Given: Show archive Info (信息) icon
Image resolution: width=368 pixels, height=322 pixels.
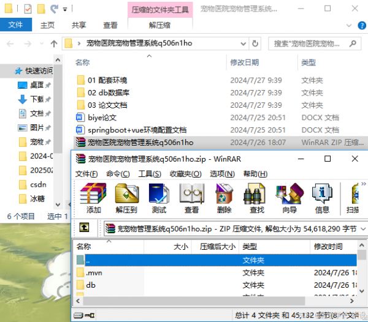Looking at the screenshot, I should pos(322,198).
